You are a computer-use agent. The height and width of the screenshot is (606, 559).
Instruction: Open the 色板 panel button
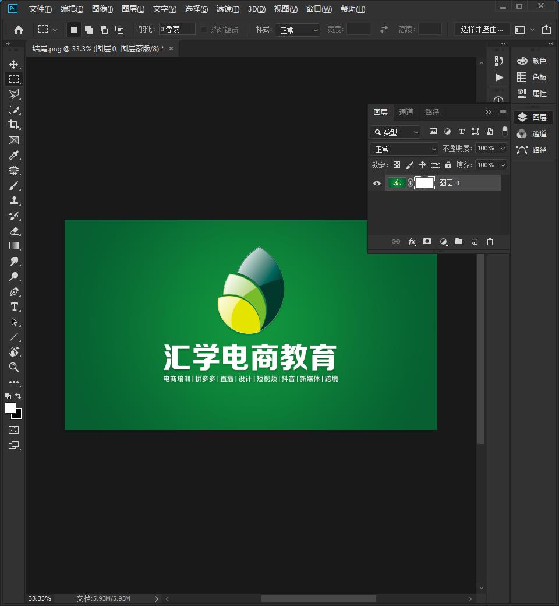(532, 77)
